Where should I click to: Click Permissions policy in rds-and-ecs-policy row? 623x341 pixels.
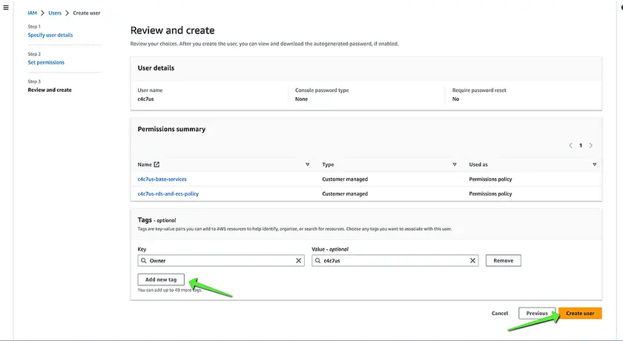(x=490, y=193)
